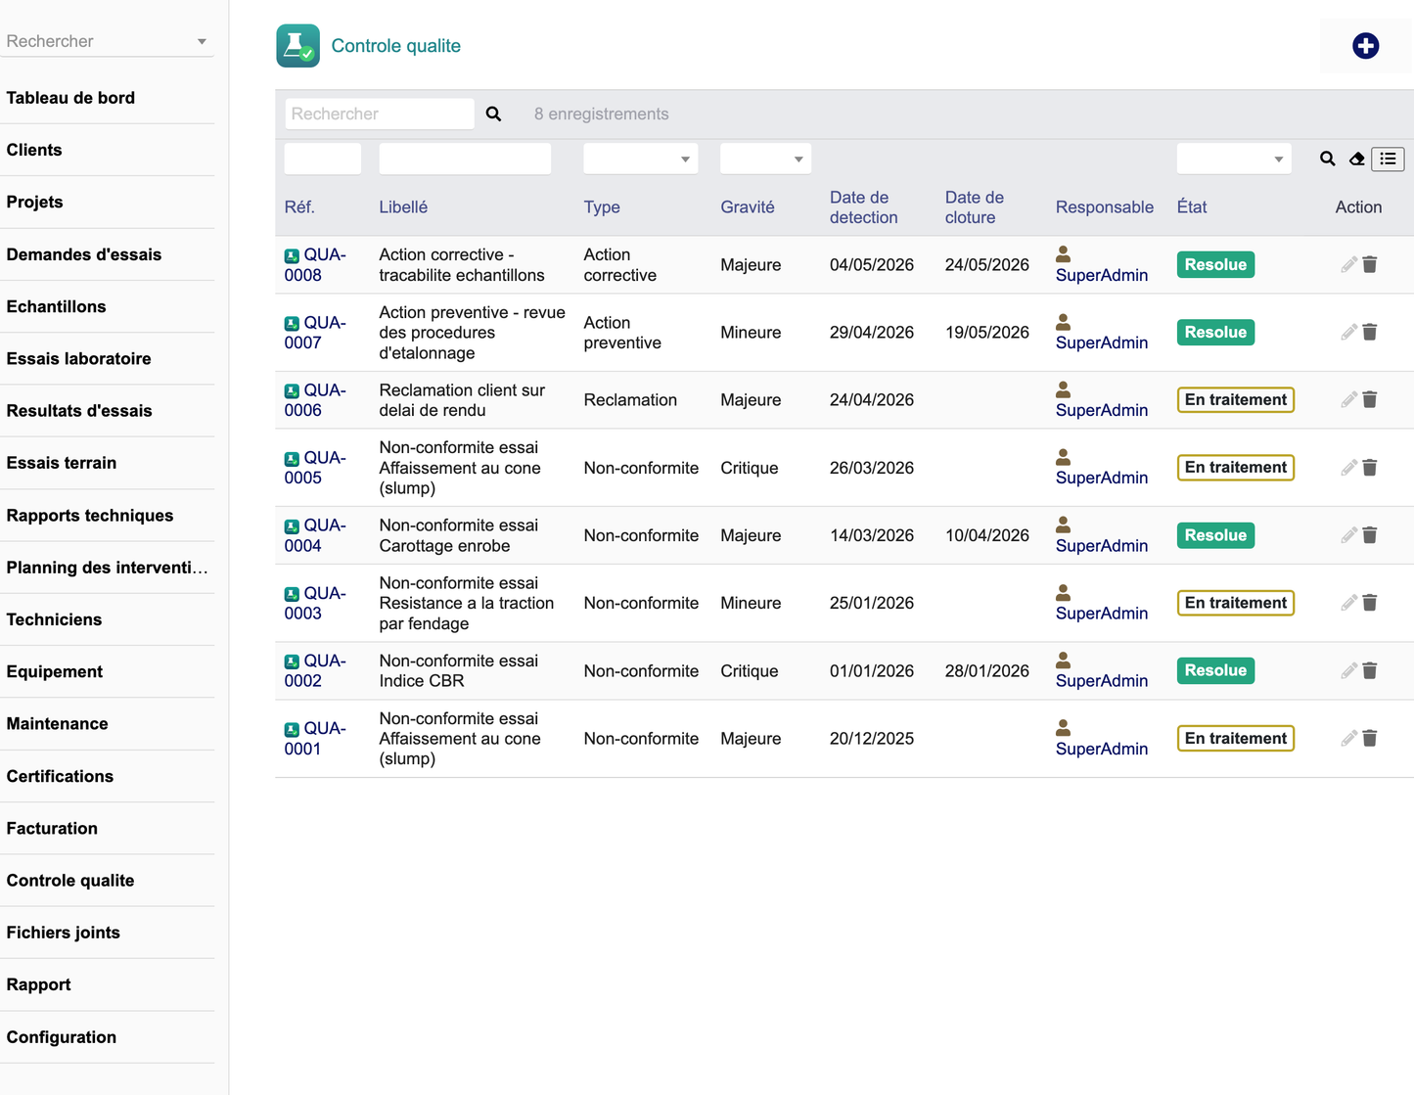The height and width of the screenshot is (1095, 1414).
Task: Open the État filter dropdown
Action: coord(1233,159)
